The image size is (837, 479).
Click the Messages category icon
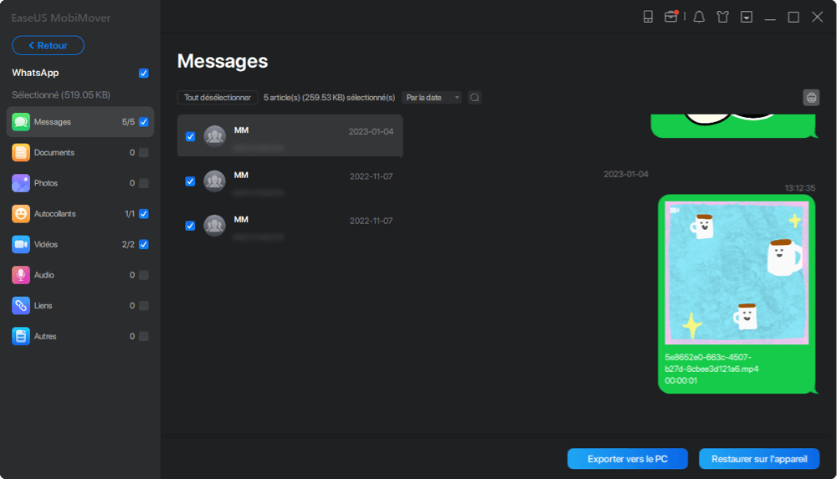pyautogui.click(x=21, y=122)
